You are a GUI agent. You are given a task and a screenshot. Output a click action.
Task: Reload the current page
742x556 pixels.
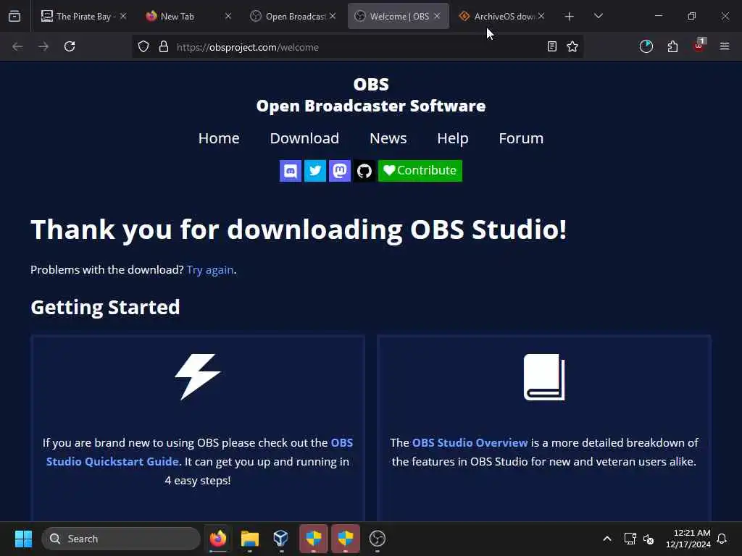point(70,46)
